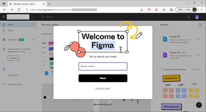Close the Recently viewed – Figma tab
This screenshot has width=206, height=112.
pyautogui.click(x=44, y=4)
